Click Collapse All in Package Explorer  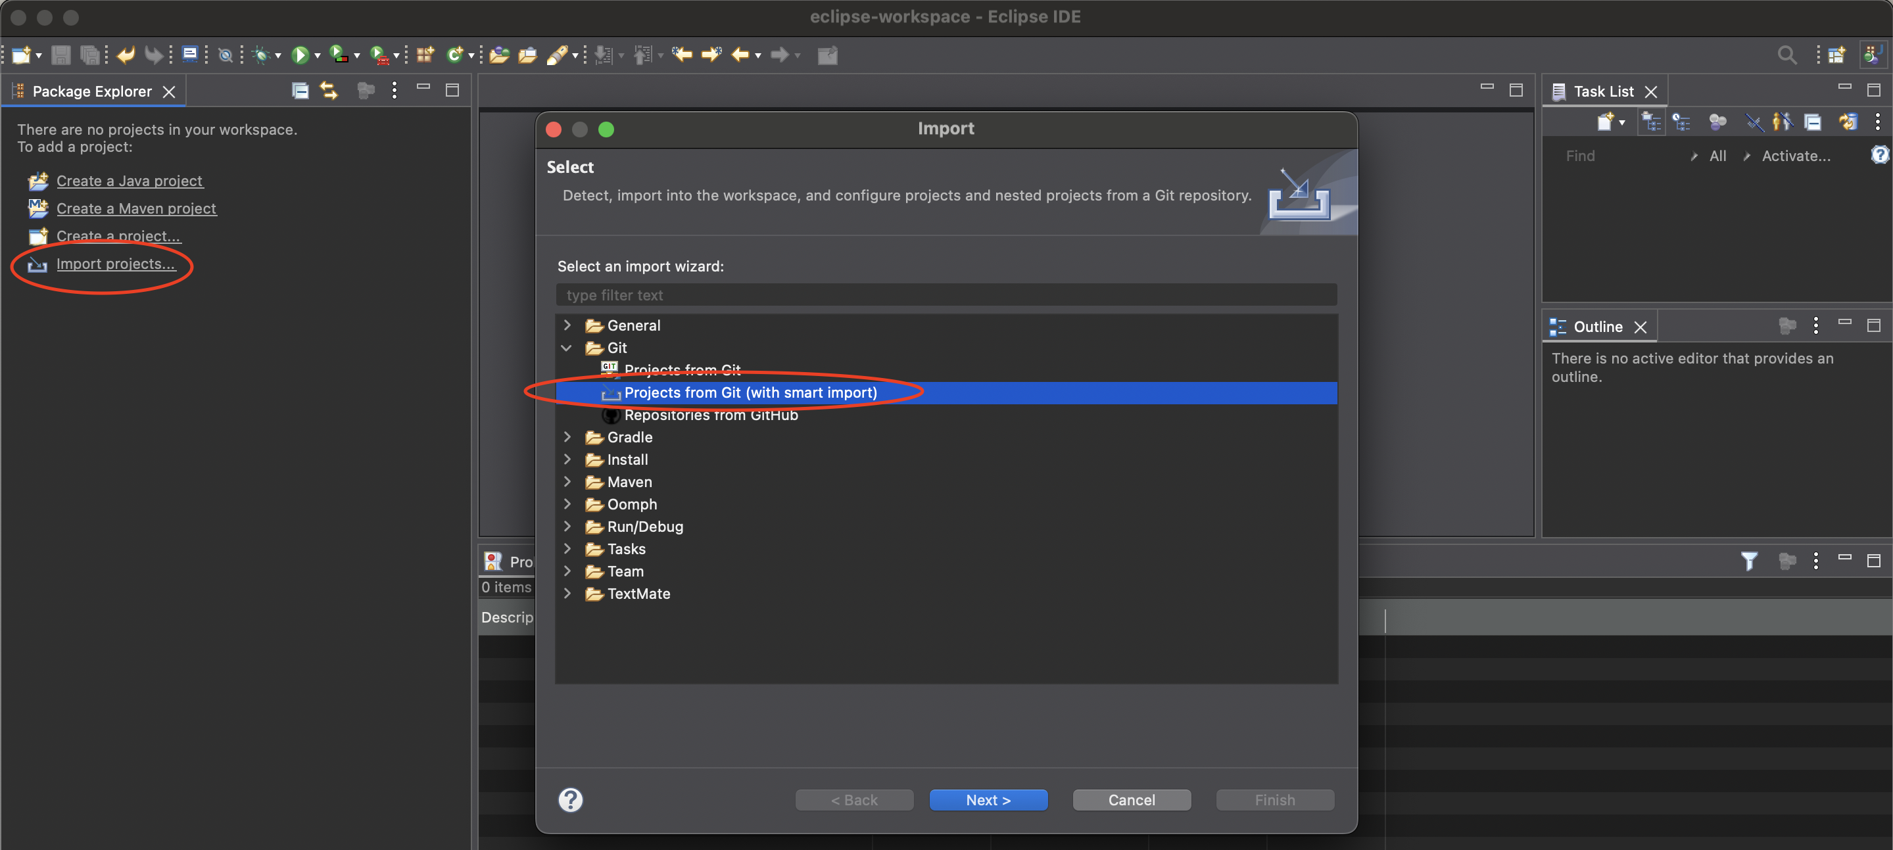tap(300, 90)
